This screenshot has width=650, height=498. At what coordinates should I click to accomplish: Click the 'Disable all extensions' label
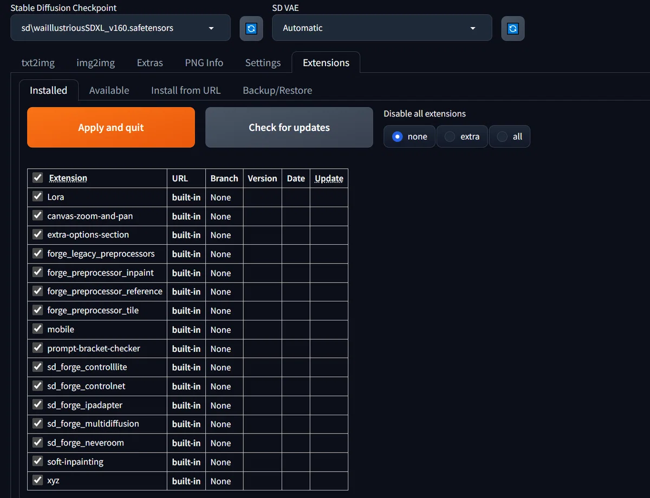click(425, 114)
